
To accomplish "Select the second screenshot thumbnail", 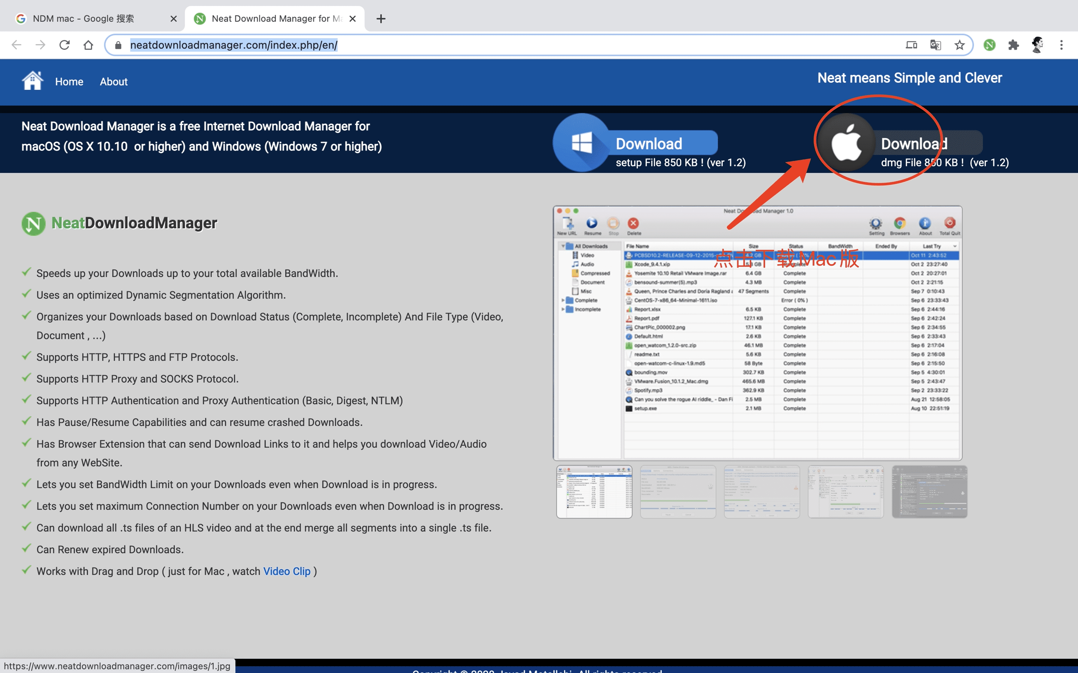I will 678,492.
